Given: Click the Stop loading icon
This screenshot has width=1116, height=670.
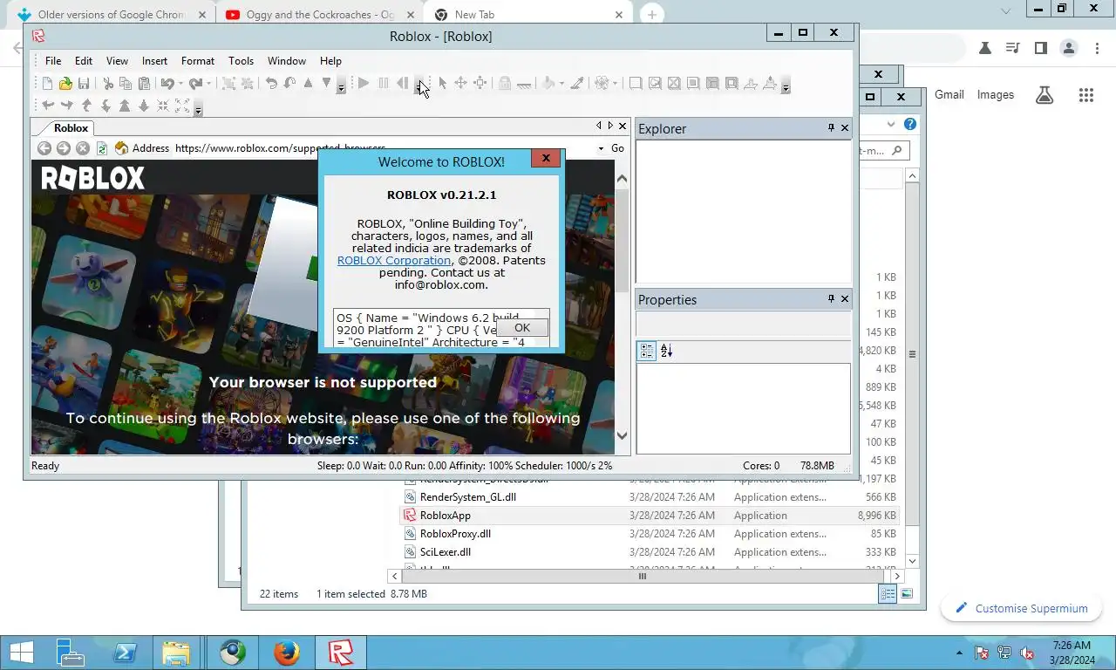Looking at the screenshot, I should (83, 148).
